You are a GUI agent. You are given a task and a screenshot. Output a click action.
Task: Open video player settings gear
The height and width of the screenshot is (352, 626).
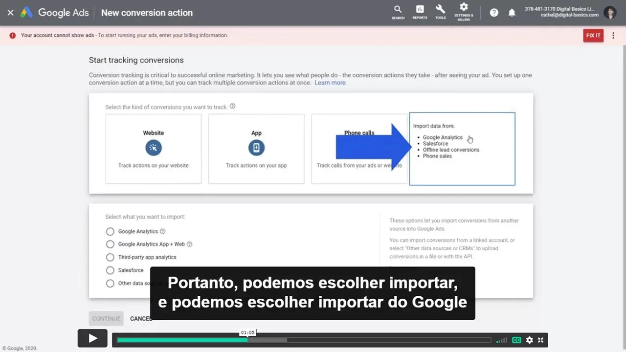tap(529, 340)
